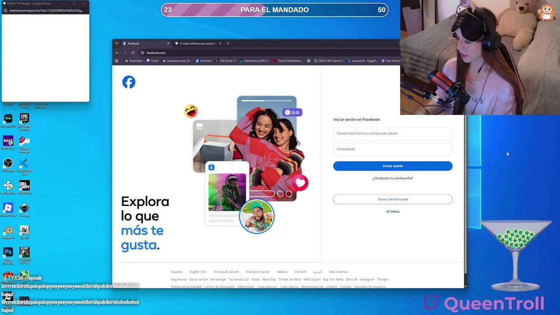
Task: Open Roblox Player desktop shortcut
Action: 8,210
